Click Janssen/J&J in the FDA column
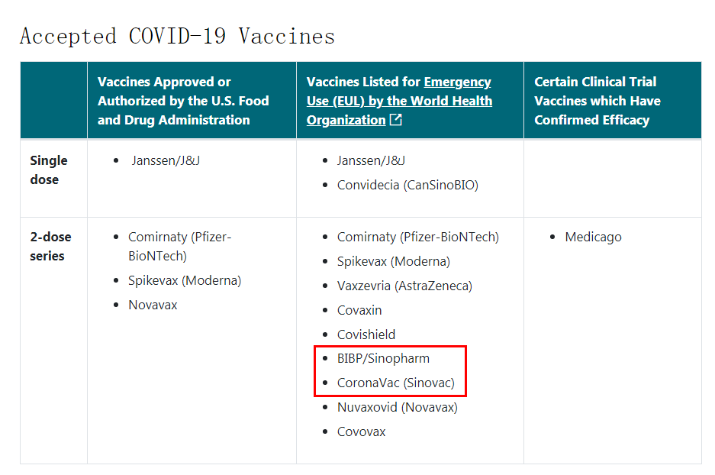 tap(166, 161)
